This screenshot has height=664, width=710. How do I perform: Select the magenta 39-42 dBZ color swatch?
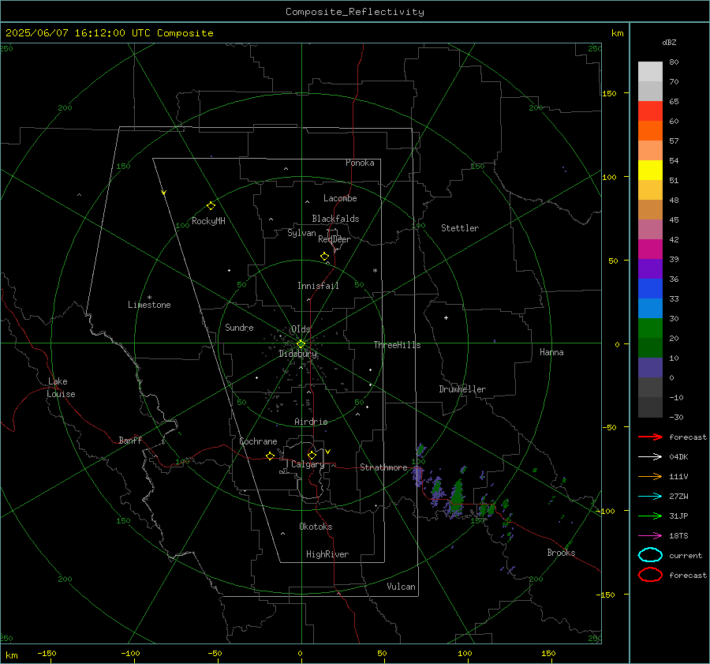[650, 249]
